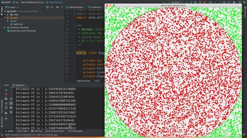The height and width of the screenshot is (138, 247).
Task: Click the Git commit green checkmark
Action: 220,2
